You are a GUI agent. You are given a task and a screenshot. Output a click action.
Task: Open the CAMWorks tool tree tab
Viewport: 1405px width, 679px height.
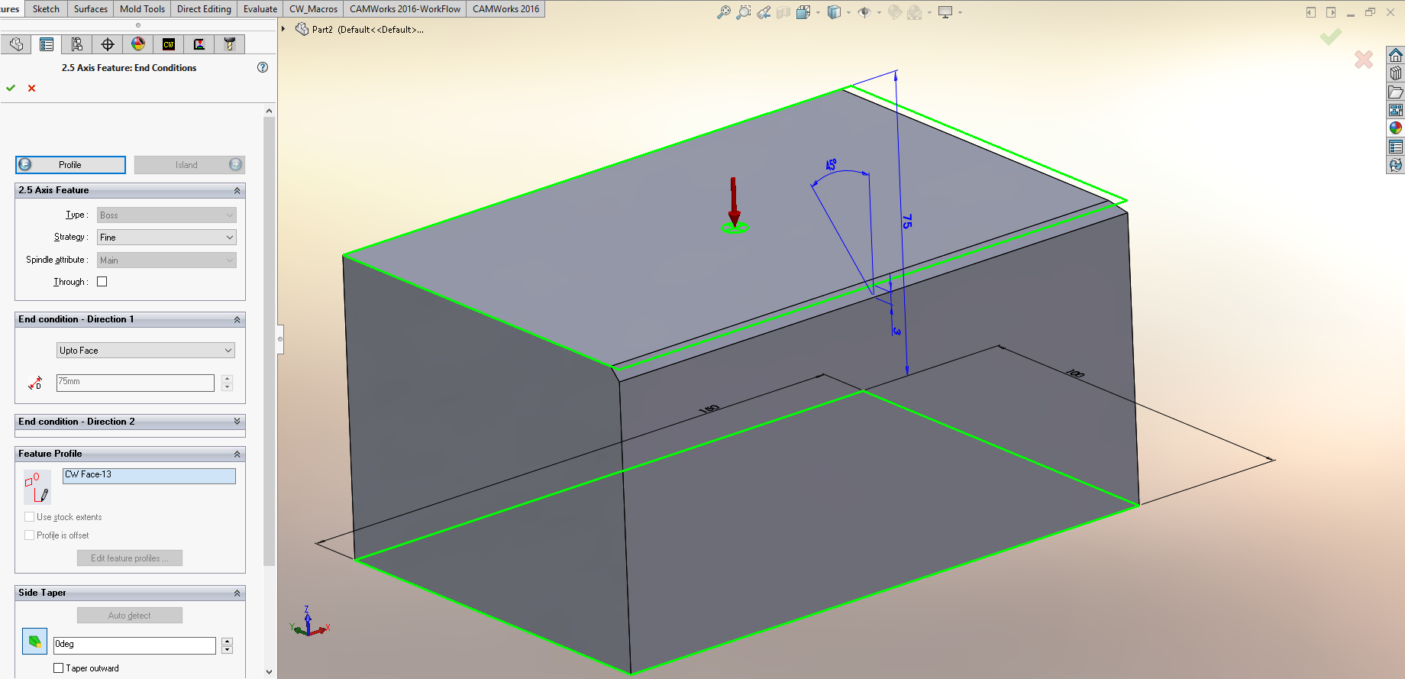click(229, 44)
